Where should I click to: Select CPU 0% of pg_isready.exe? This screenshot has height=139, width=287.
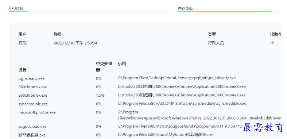(x=98, y=78)
